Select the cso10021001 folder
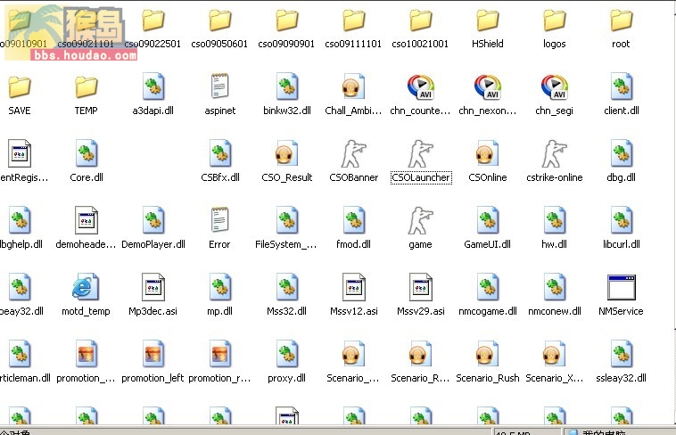This screenshot has height=435, width=676. [x=420, y=21]
